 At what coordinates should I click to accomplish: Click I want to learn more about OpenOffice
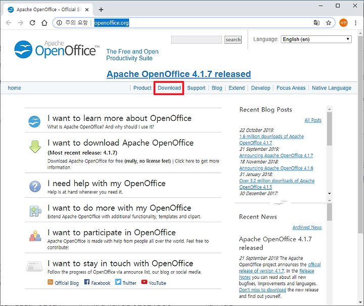pos(119,118)
